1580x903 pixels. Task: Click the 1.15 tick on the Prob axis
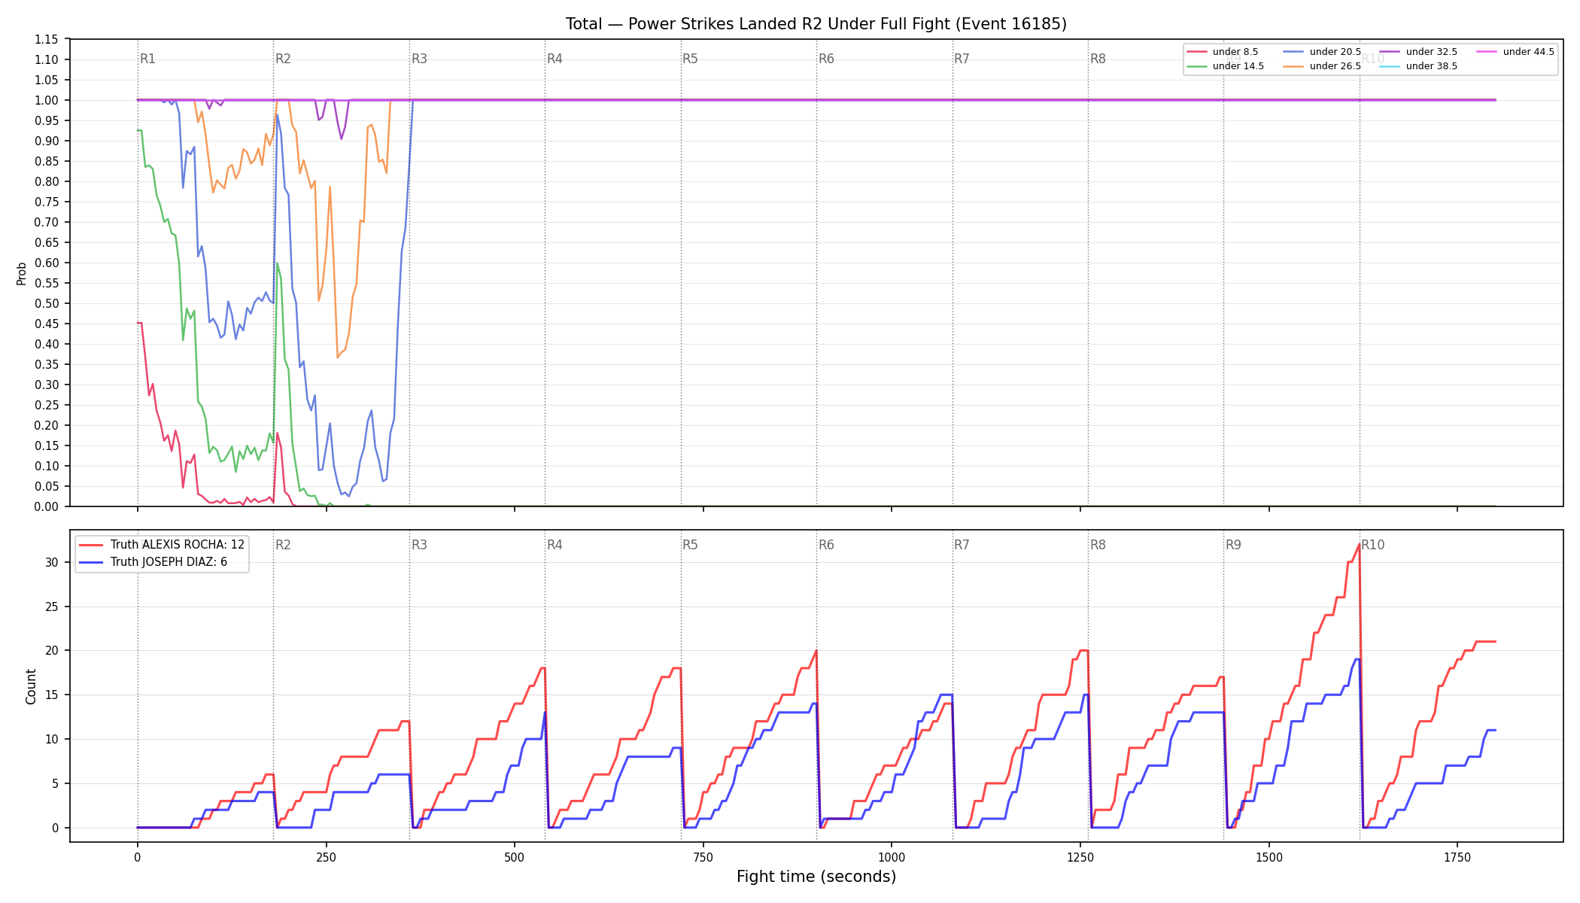coord(47,39)
